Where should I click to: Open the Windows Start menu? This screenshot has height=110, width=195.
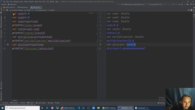click(2, 108)
